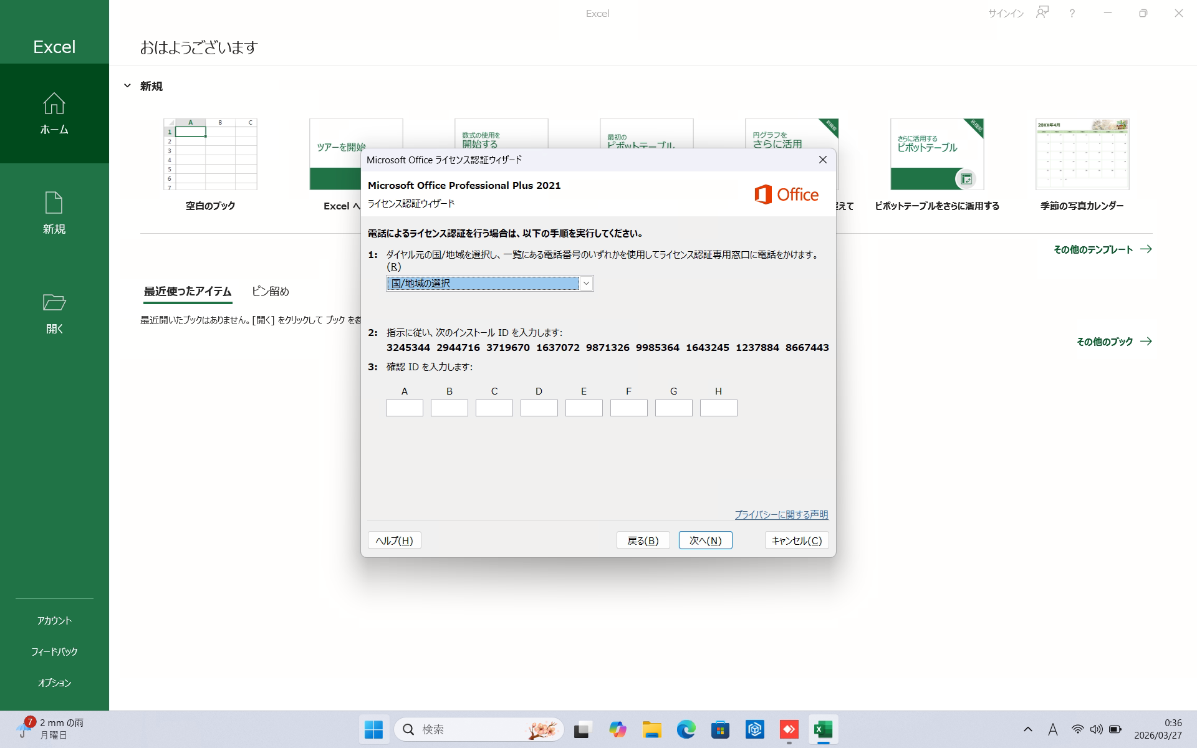Click the Open (開く) folder icon in sidebar
The image size is (1197, 748).
click(x=54, y=303)
